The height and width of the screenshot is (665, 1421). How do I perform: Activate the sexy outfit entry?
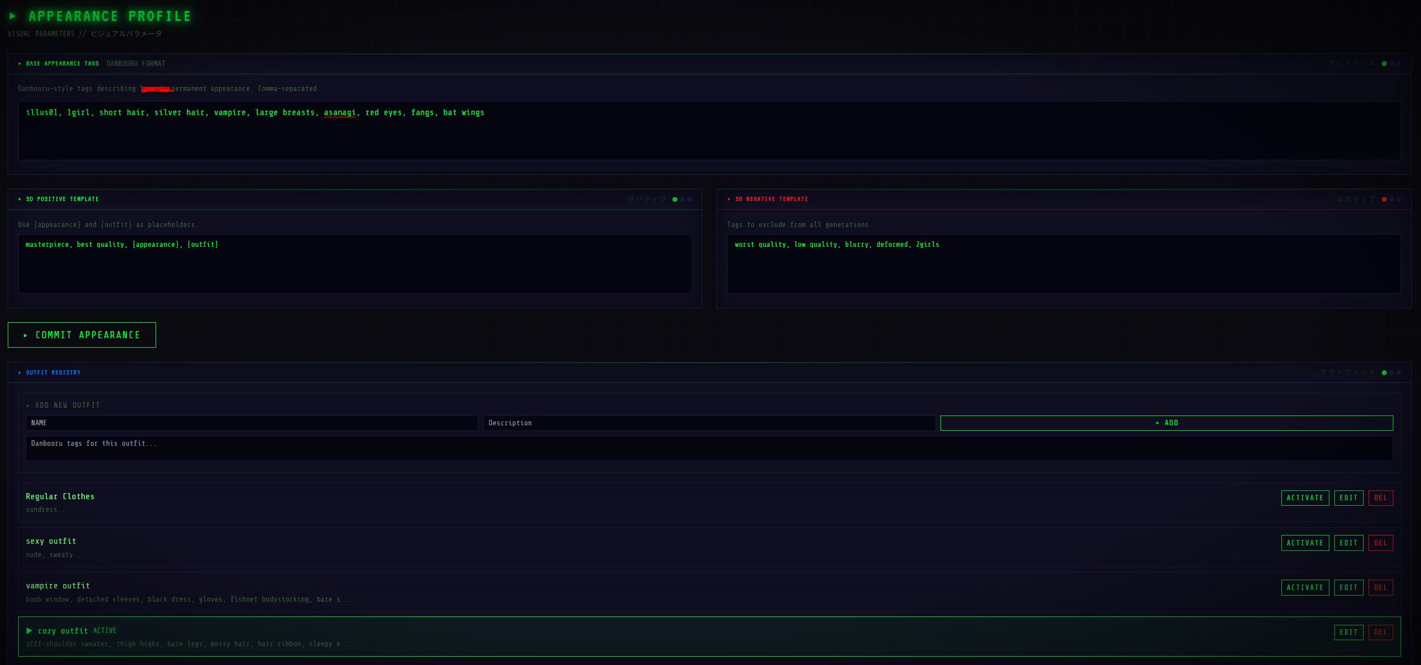click(x=1305, y=543)
